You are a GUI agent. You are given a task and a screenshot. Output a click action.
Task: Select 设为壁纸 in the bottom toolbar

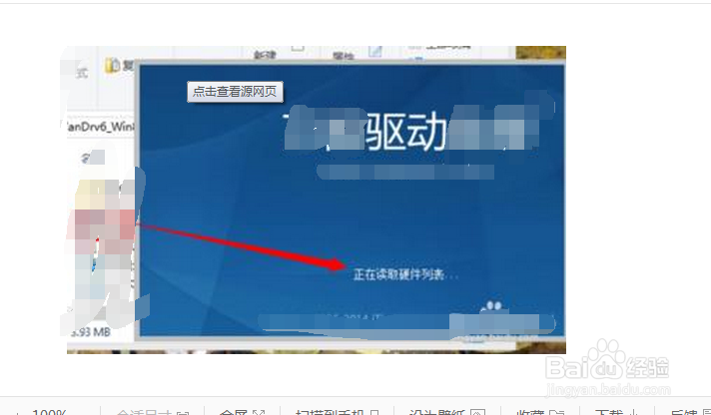[446, 412]
